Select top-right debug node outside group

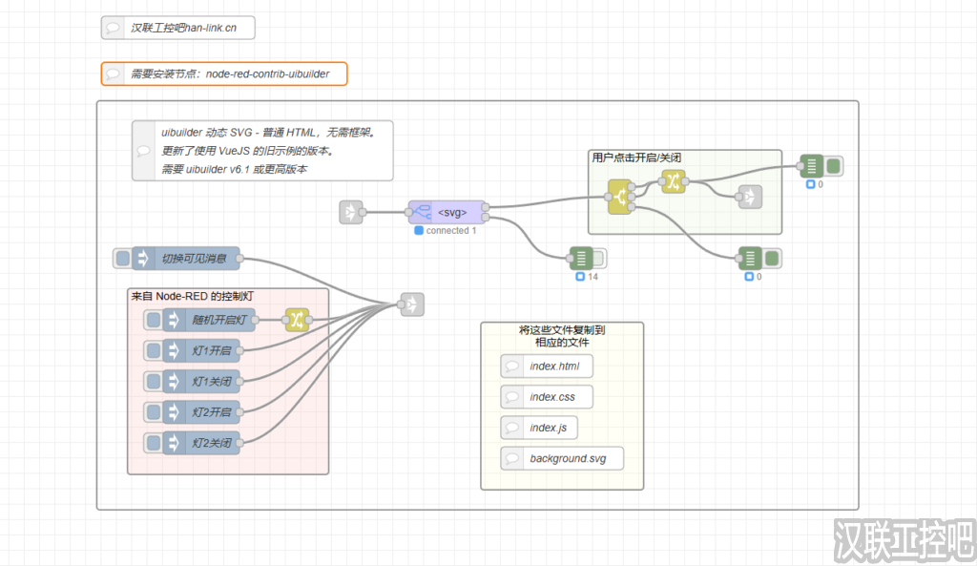[x=811, y=166]
